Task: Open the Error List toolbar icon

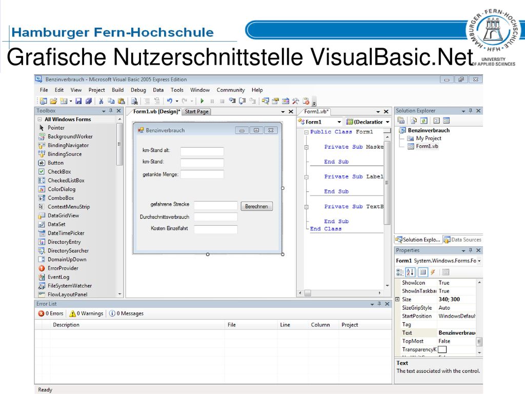Action: coord(306,101)
